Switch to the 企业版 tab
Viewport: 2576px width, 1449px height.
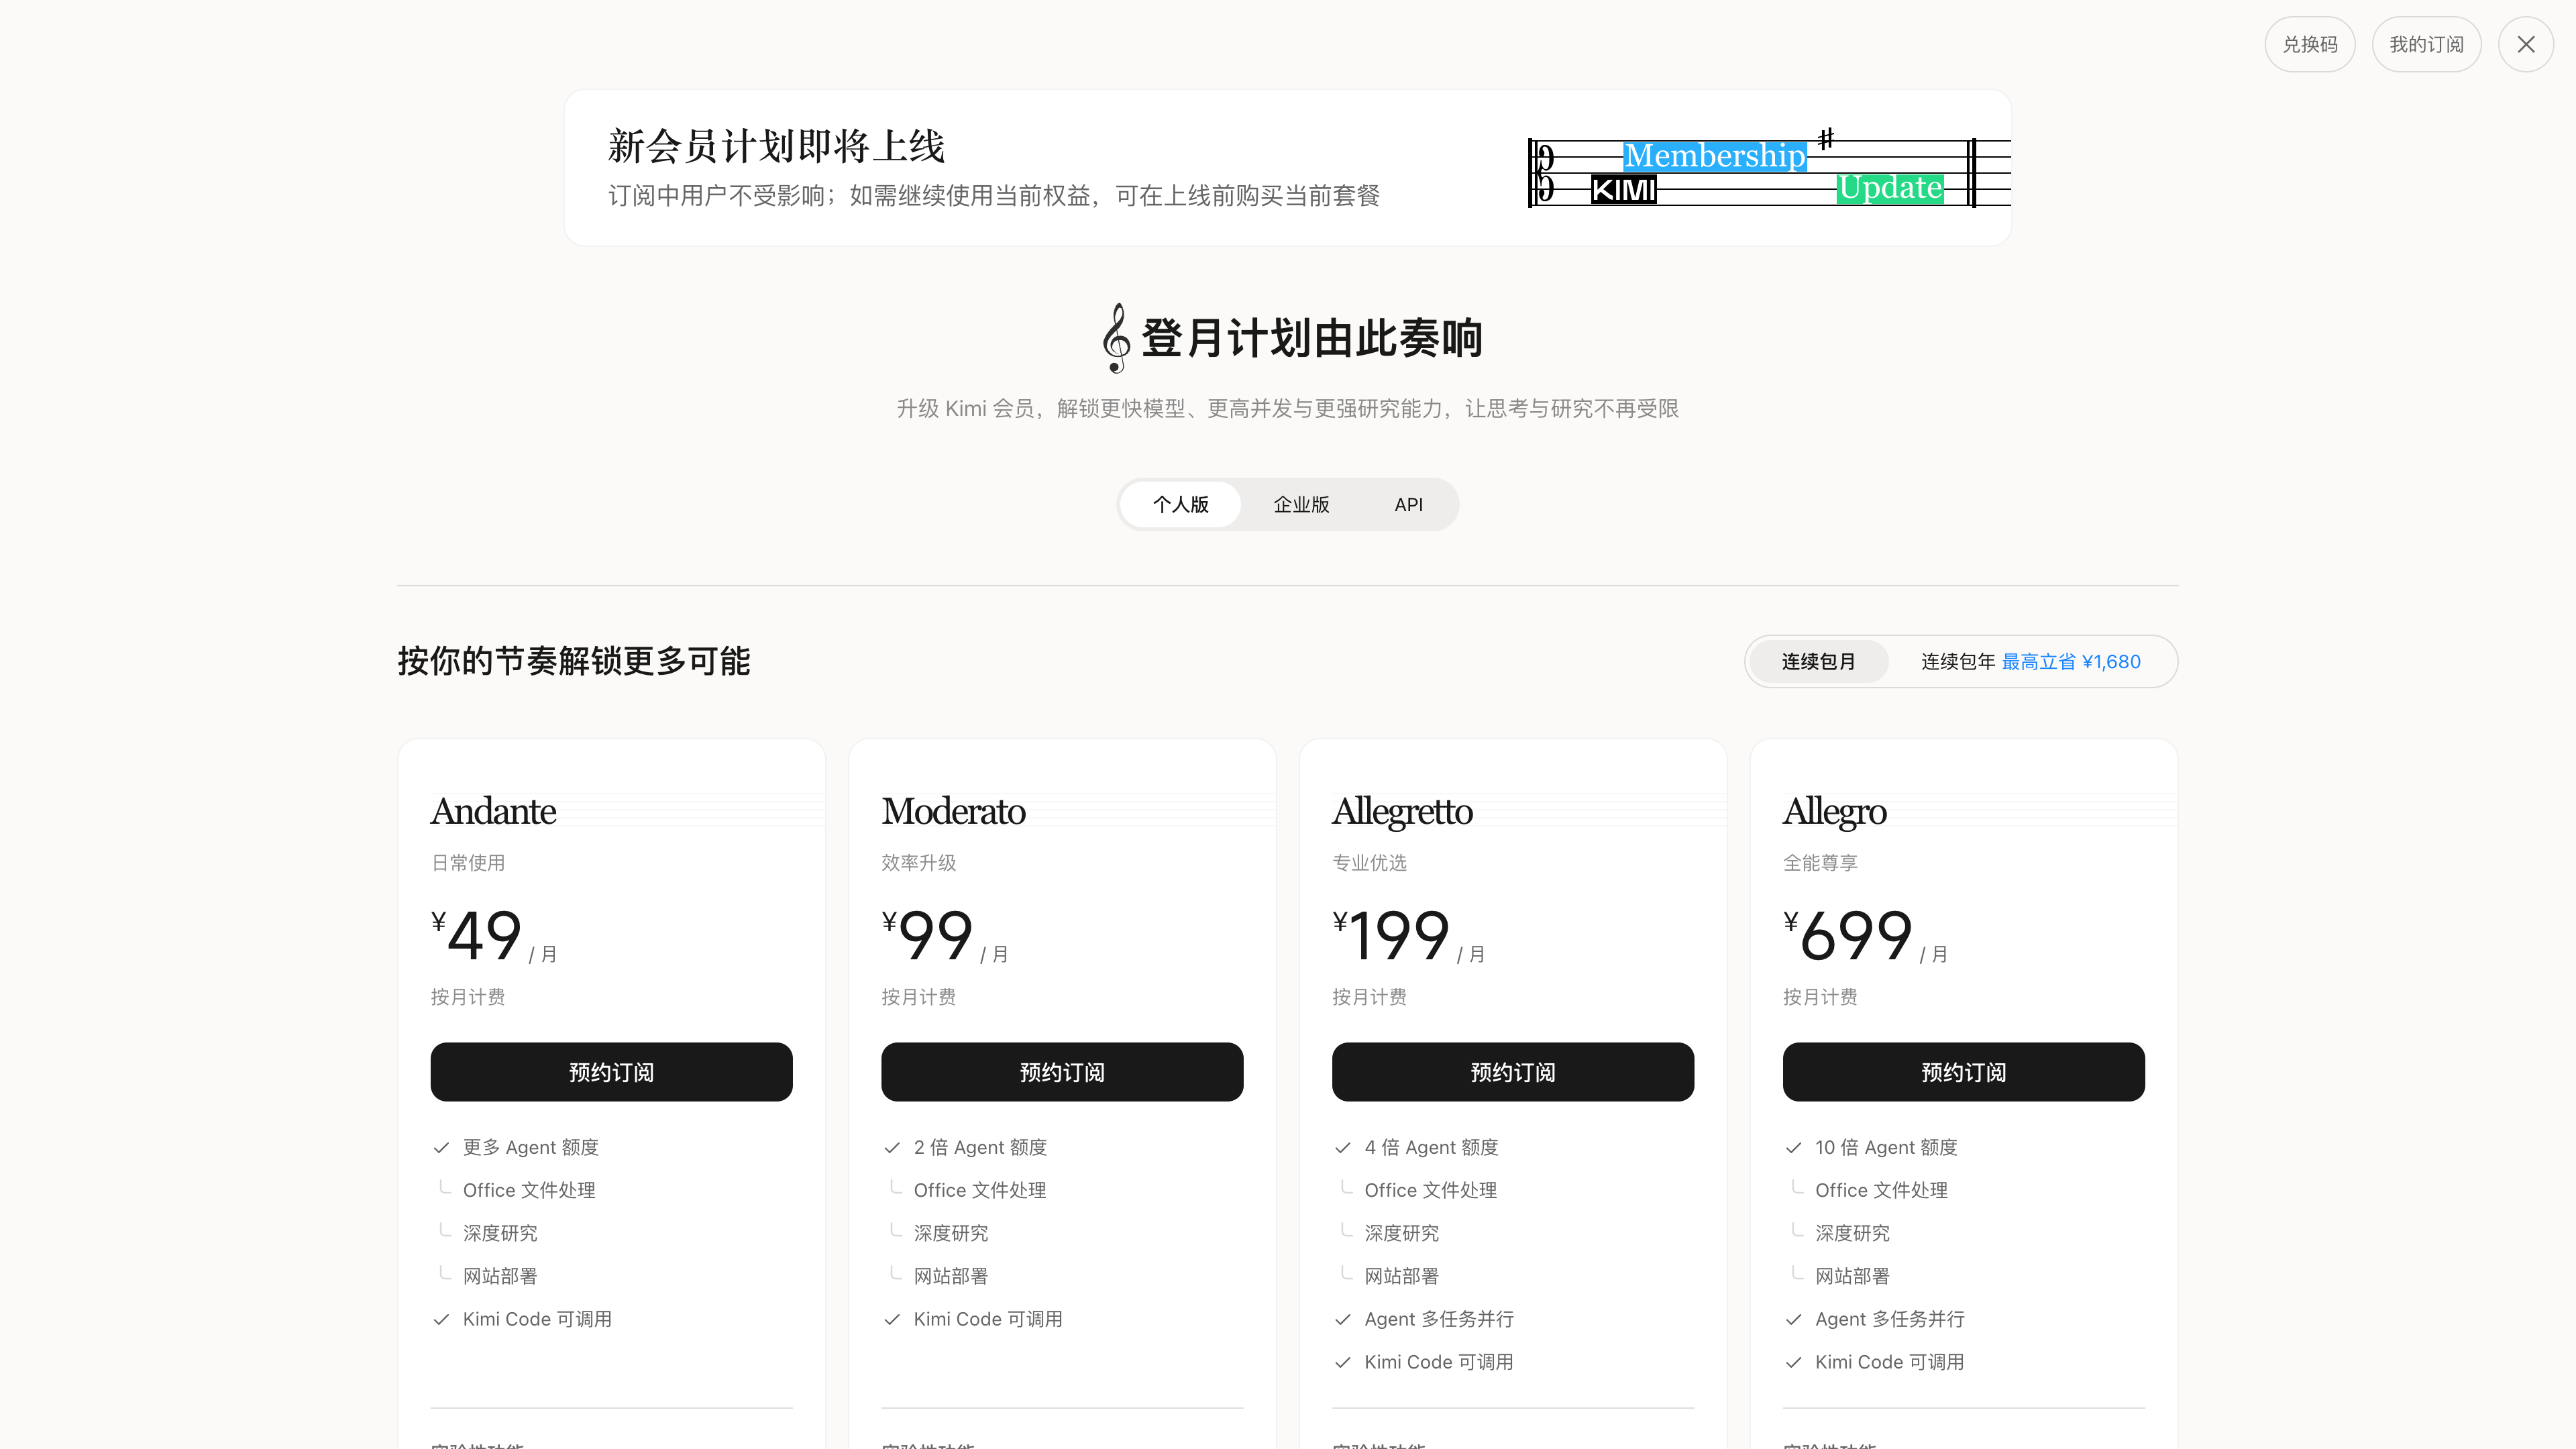pyautogui.click(x=1301, y=504)
